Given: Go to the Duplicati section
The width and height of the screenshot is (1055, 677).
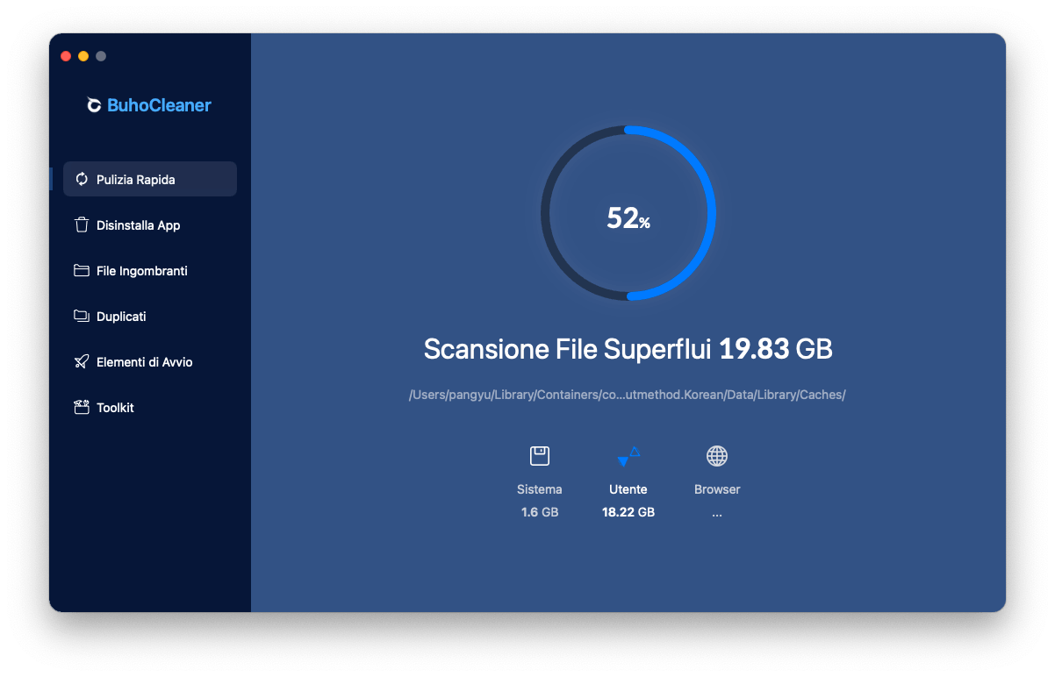Looking at the screenshot, I should (x=121, y=317).
